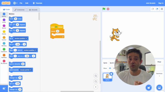The height and width of the screenshot is (92, 165).
Task: Switch to large stage layout
Action: 157,9
